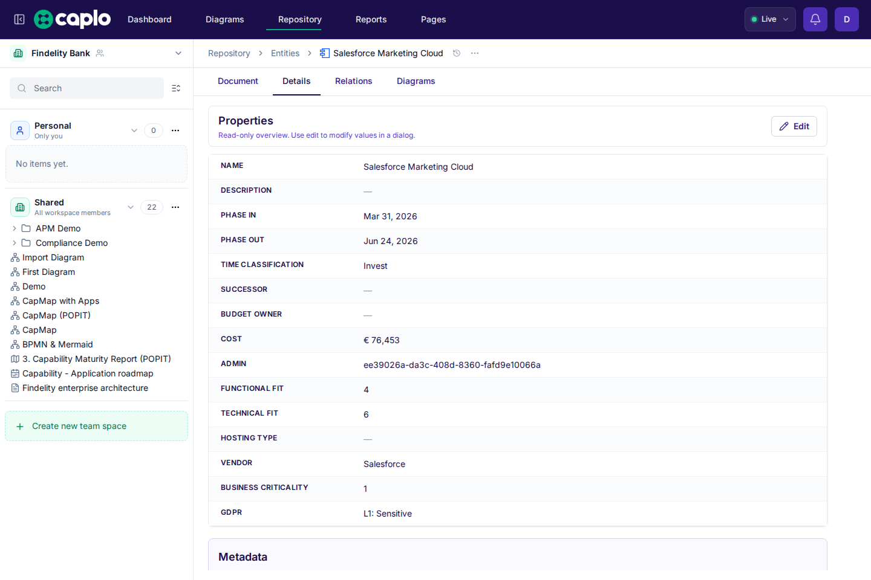Click the plus icon for new team space
This screenshot has width=871, height=580.
20,427
